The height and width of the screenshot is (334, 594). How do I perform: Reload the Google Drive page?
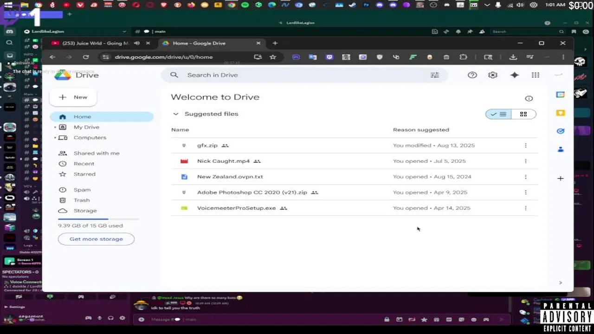pos(86,57)
